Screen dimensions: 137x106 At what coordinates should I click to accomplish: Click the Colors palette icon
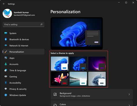coord(55,105)
